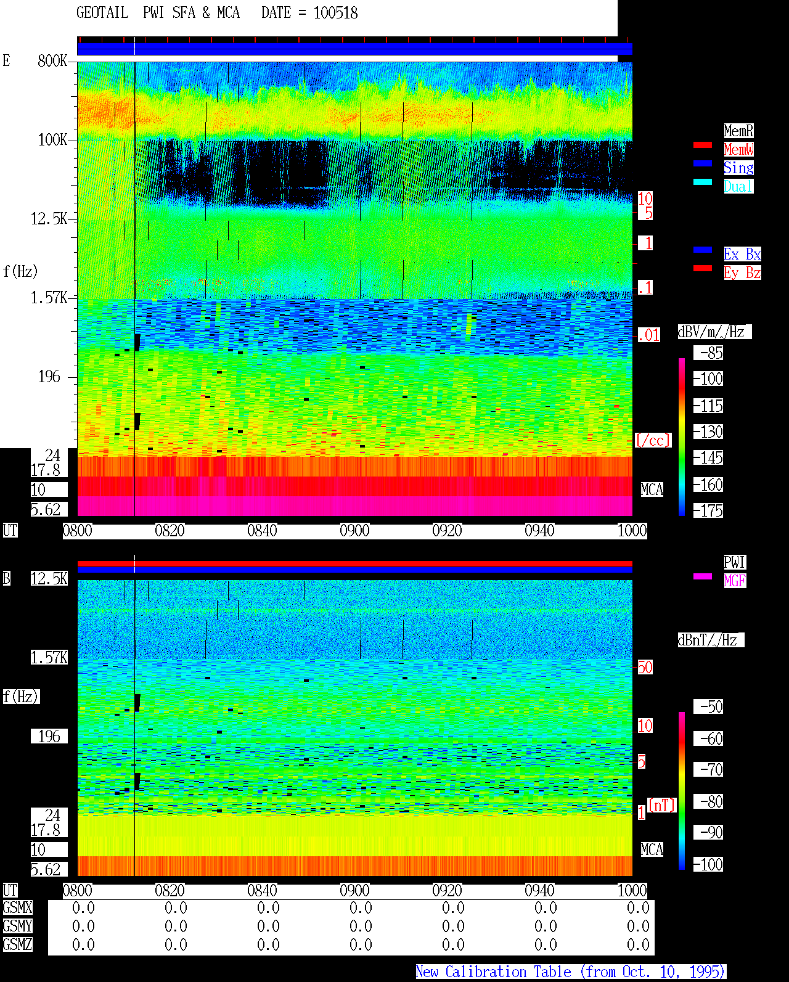
Task: Click the MCA label beside electric panel
Action: pos(652,490)
